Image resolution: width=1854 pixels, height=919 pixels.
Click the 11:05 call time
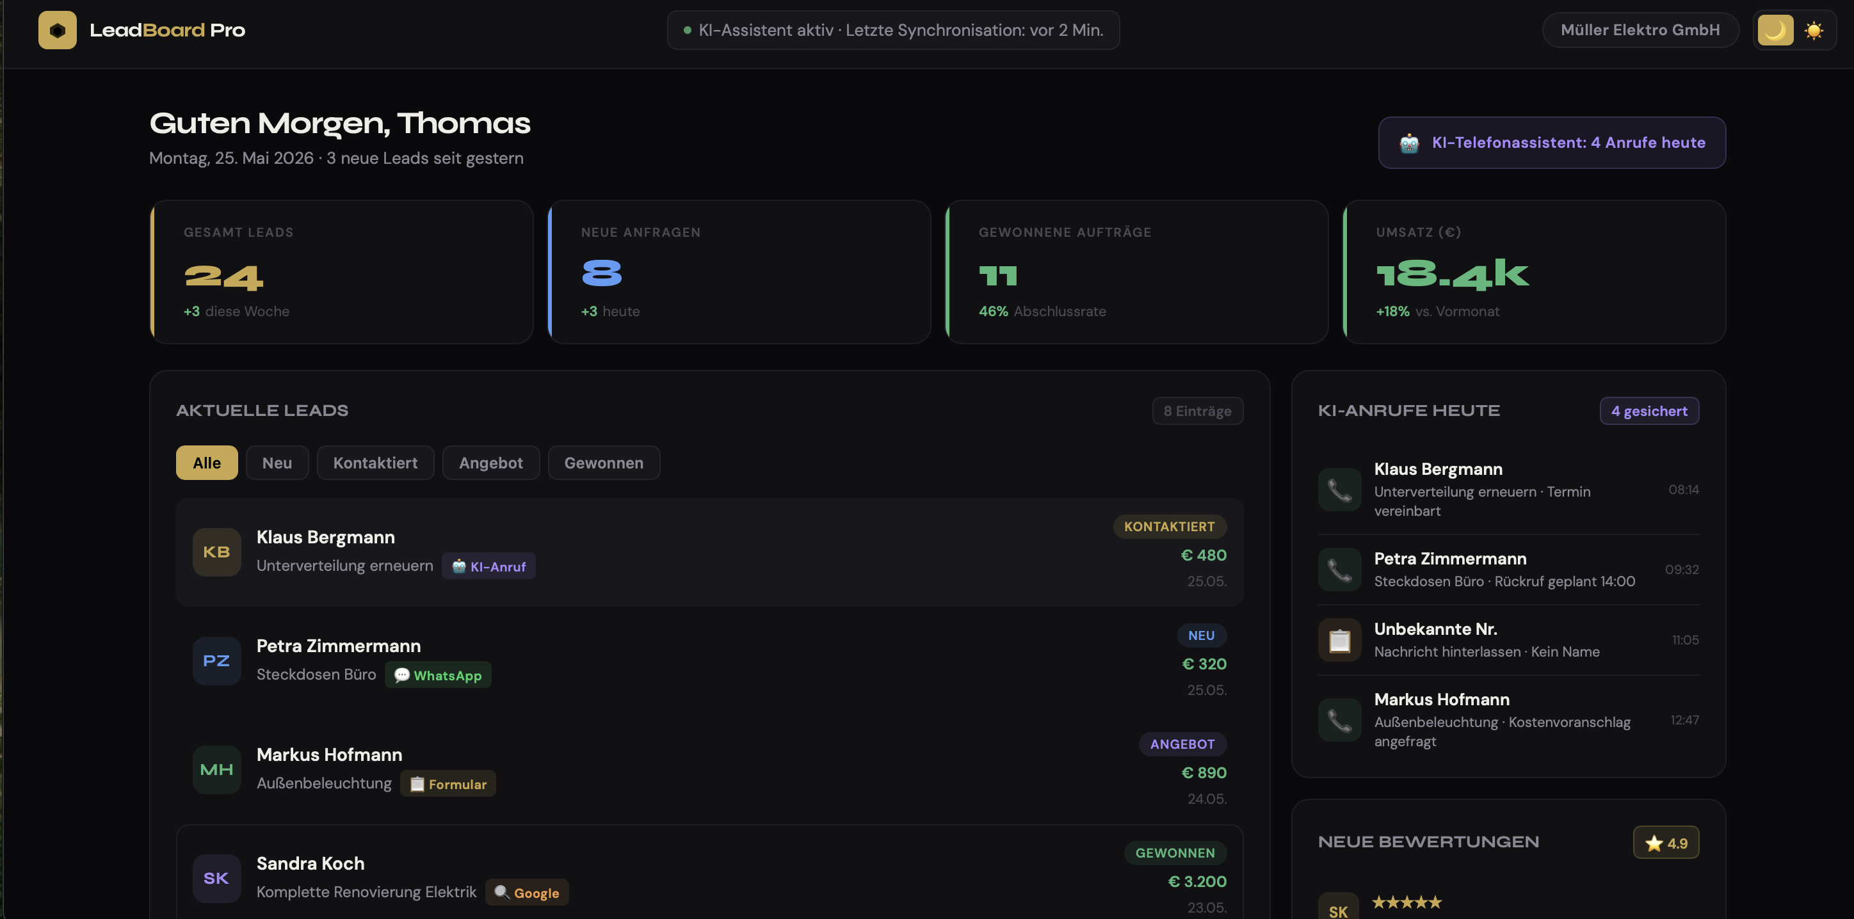(x=1685, y=640)
